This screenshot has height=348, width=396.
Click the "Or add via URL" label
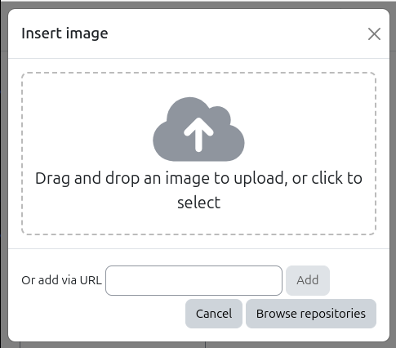pos(61,280)
